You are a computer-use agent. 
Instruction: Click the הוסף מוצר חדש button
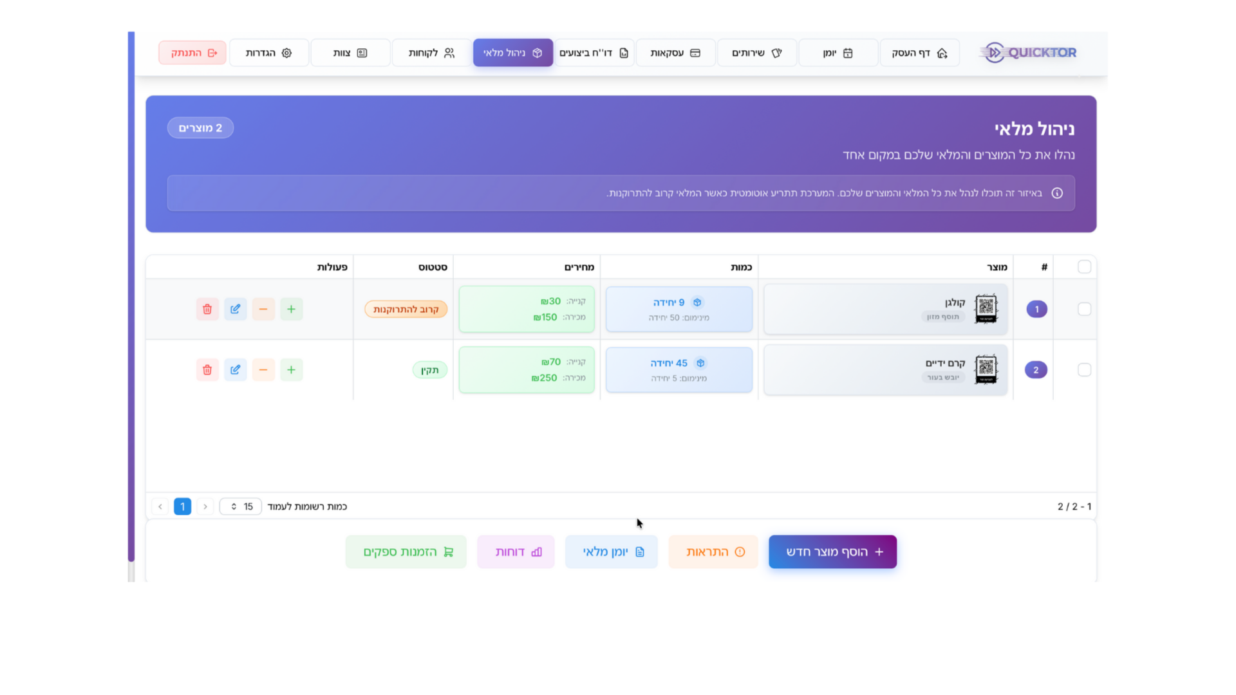point(832,551)
